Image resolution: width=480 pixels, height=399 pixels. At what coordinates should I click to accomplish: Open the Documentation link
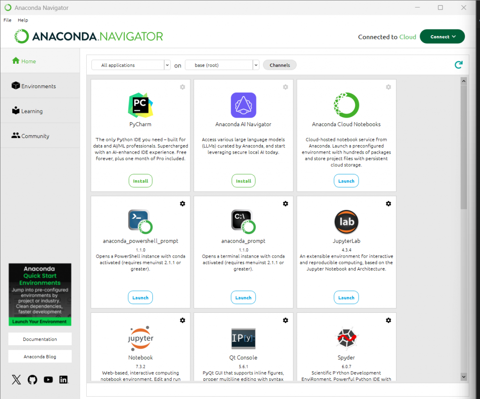tap(40, 339)
